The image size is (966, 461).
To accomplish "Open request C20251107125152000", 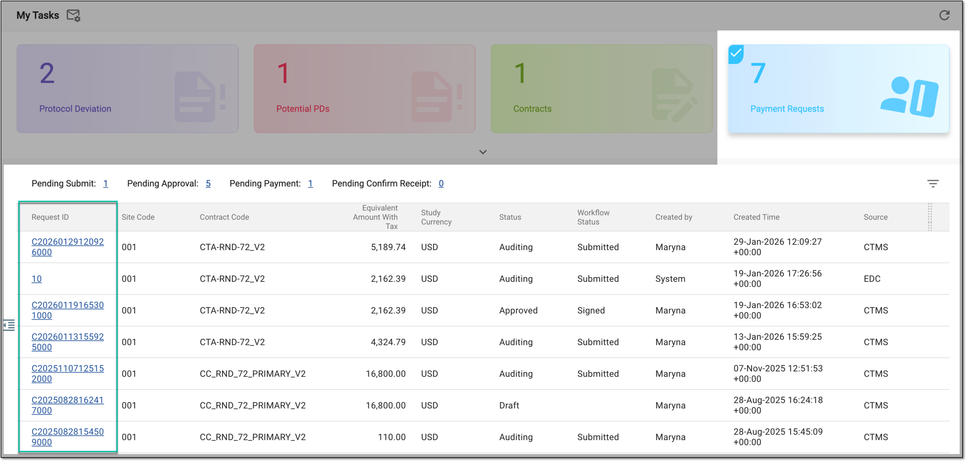I will tap(68, 374).
